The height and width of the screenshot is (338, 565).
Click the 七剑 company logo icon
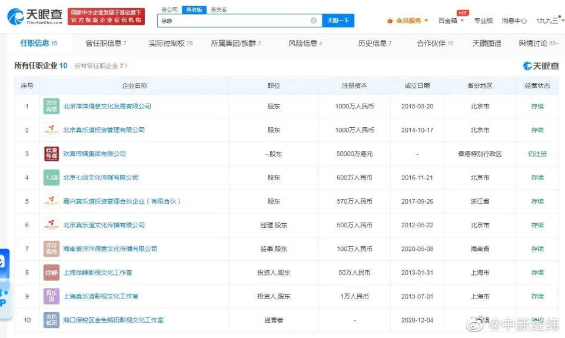(51, 177)
